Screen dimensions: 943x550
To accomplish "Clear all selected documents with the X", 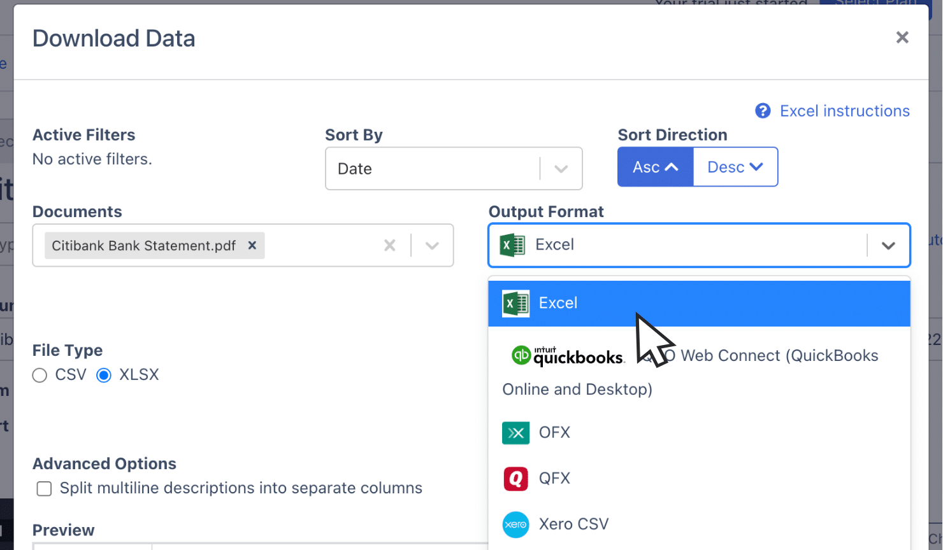I will 389,245.
